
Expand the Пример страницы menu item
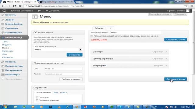[166, 59]
